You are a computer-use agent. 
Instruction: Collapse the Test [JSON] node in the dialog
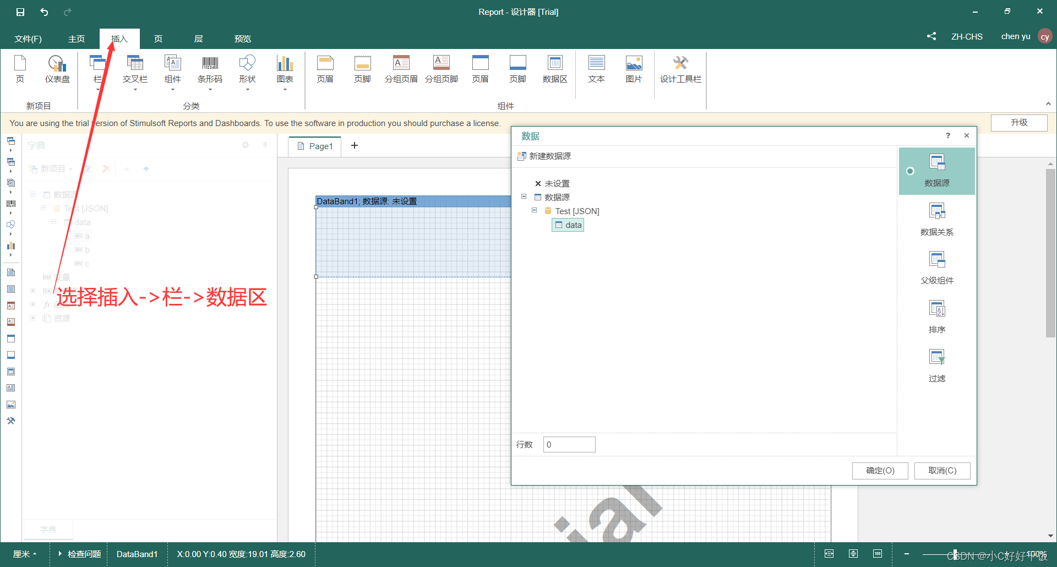[x=534, y=210]
